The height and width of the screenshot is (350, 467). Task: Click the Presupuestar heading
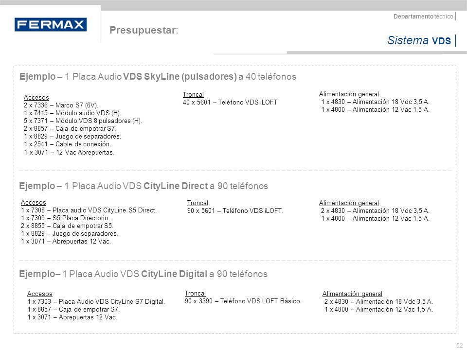click(144, 31)
